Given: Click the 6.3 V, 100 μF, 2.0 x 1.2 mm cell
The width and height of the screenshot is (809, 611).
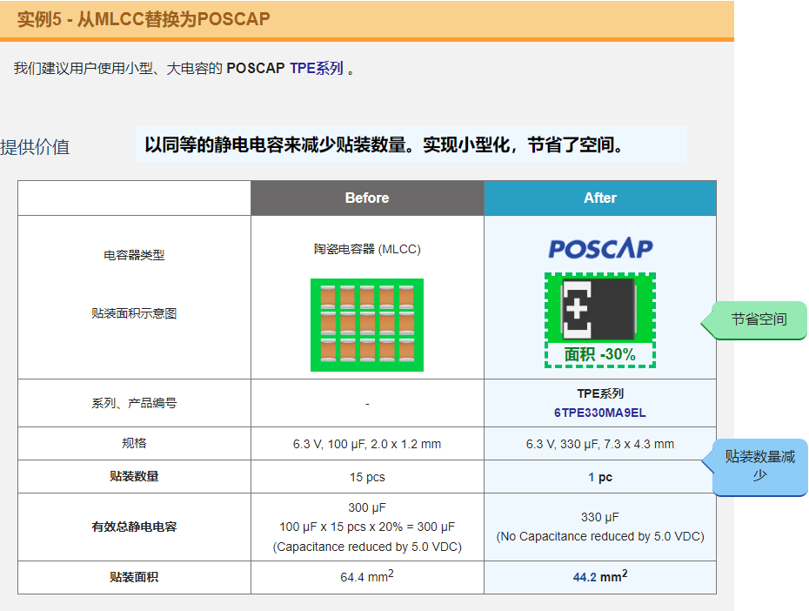Looking at the screenshot, I should [367, 444].
